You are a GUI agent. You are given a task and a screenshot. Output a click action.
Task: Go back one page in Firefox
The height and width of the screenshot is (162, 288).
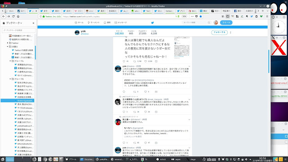(4, 16)
